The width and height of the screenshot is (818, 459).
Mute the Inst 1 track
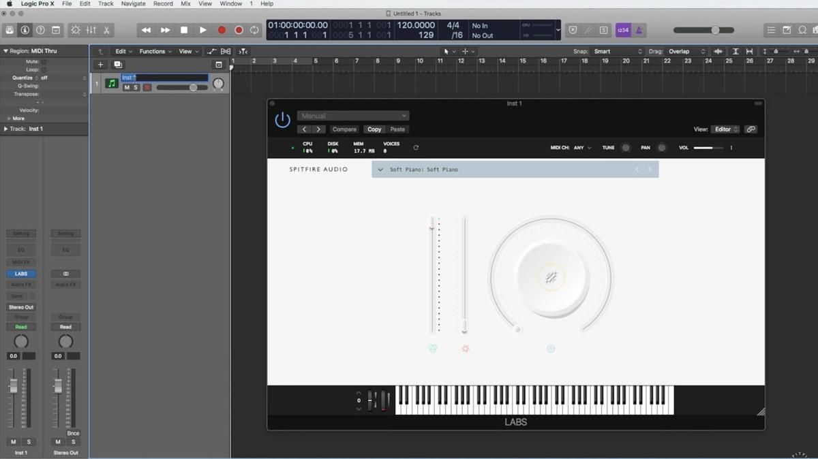[127, 87]
